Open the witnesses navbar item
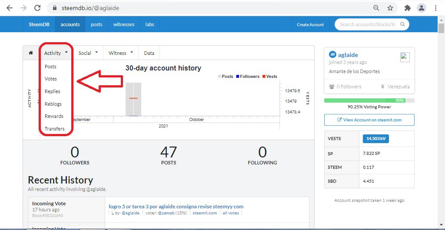This screenshot has height=230, width=445. (x=124, y=24)
